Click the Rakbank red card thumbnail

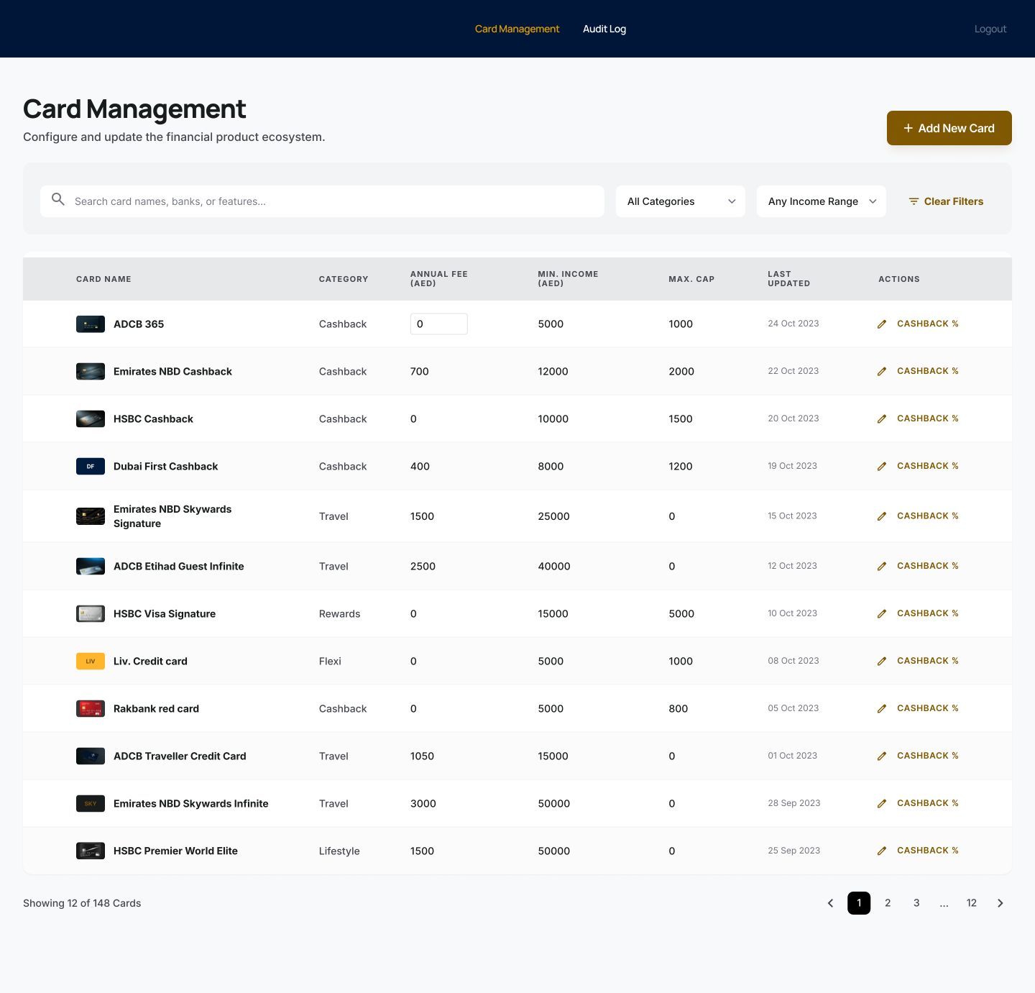tap(91, 709)
